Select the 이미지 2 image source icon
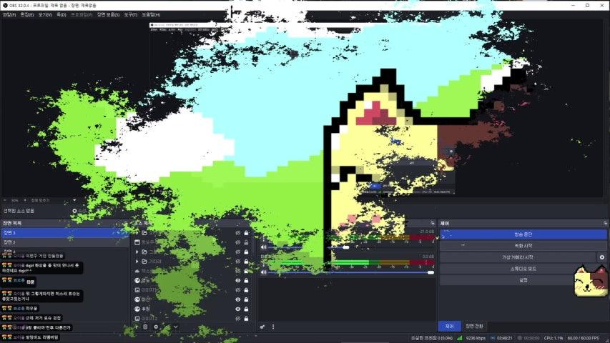Image resolution: width=610 pixels, height=343 pixels. click(x=137, y=319)
